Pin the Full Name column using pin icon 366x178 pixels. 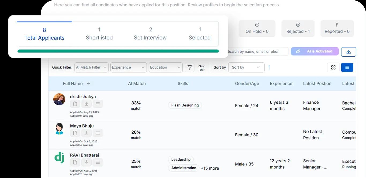click(x=88, y=83)
